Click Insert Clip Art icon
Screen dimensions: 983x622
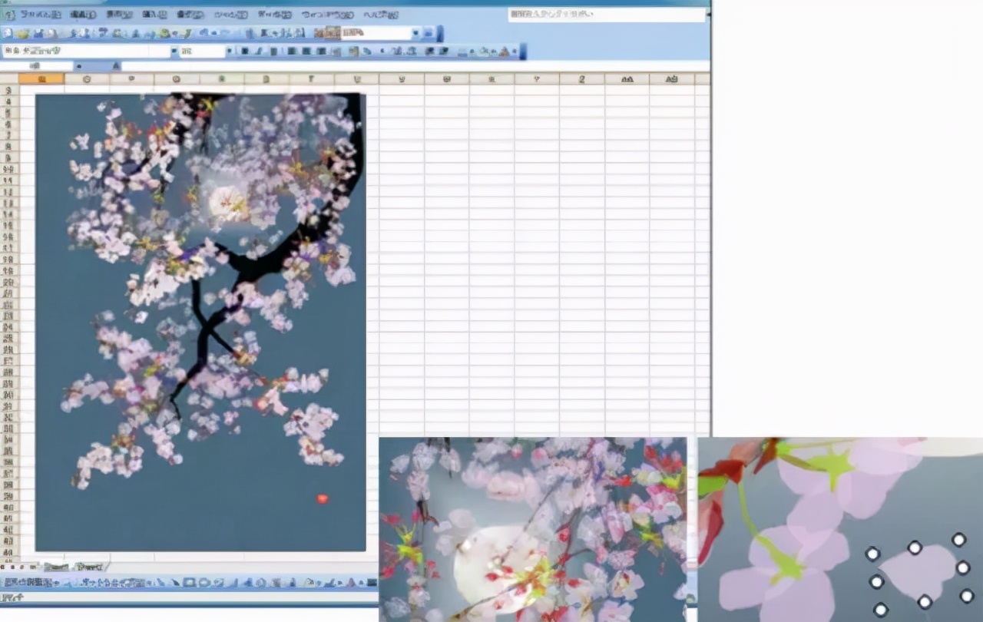click(x=276, y=582)
